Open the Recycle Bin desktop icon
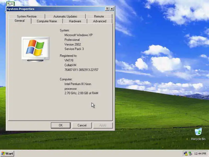The width and height of the screenshot is (209, 157). tap(198, 134)
